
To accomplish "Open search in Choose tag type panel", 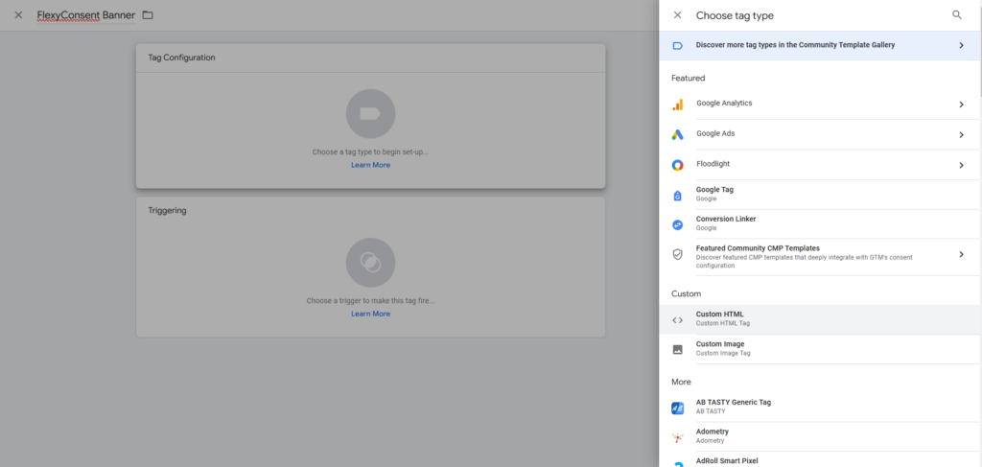I will 956,15.
